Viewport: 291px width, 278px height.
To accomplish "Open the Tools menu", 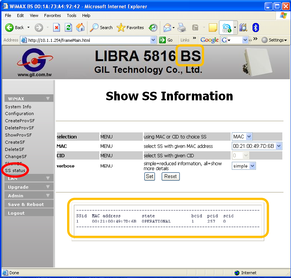I will tap(72, 15).
